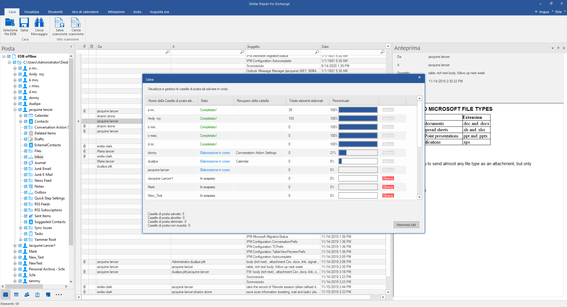This screenshot has height=307, width=567.
Task: Open the Attivazione tab
Action: click(x=116, y=12)
